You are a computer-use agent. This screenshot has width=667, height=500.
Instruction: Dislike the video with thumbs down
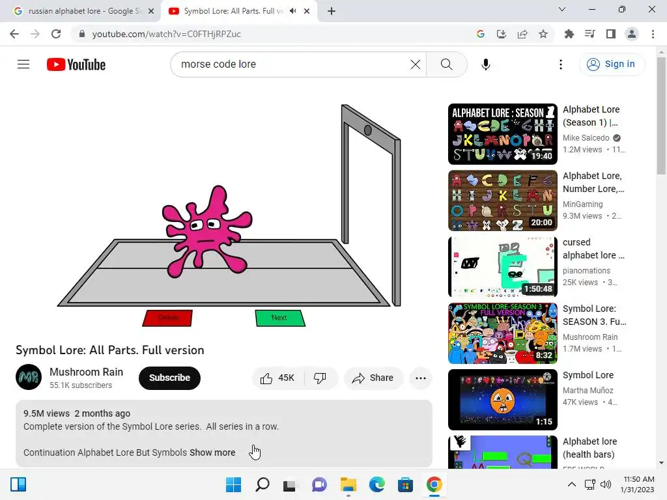click(x=320, y=378)
